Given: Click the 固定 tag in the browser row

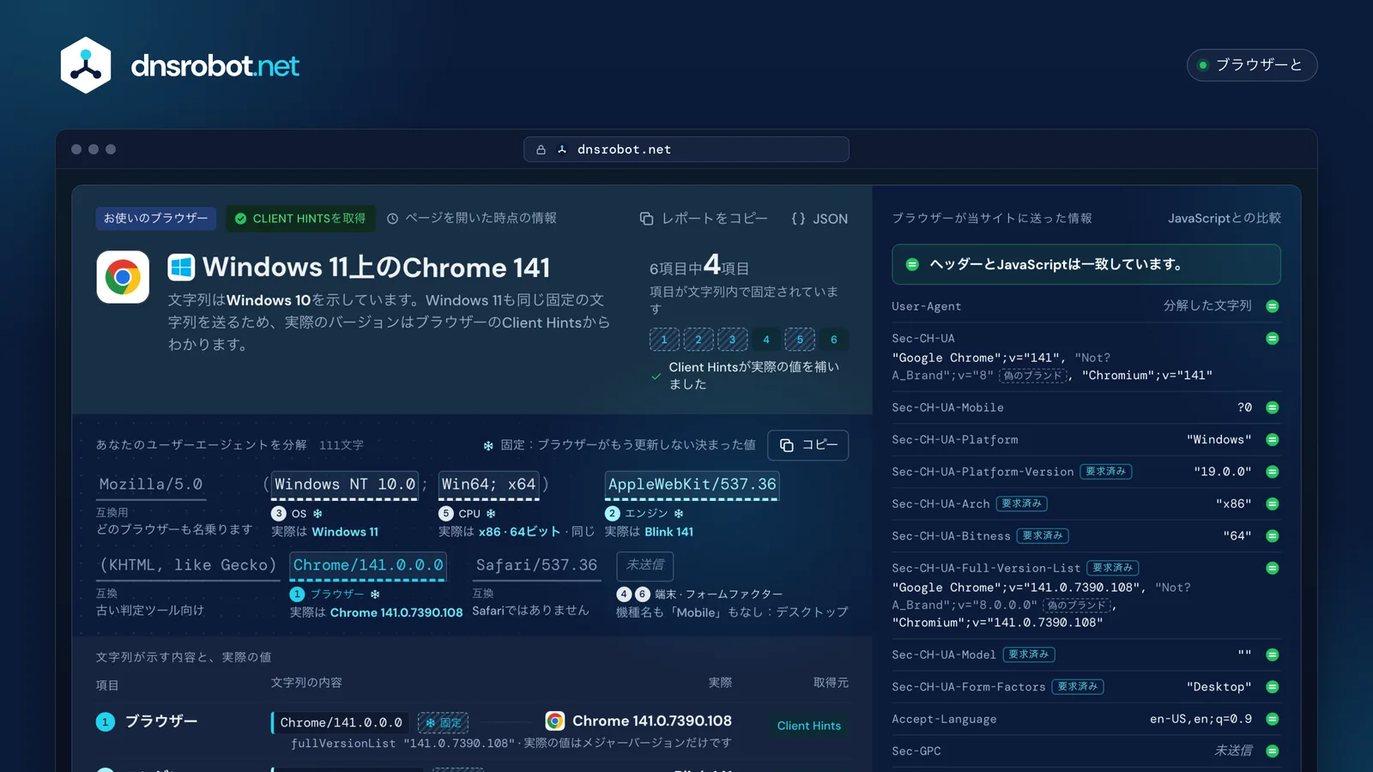Looking at the screenshot, I should [443, 722].
